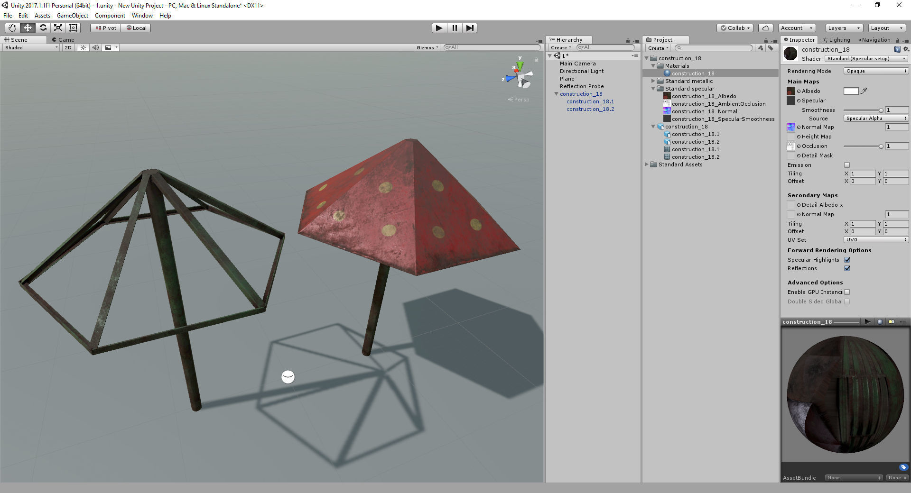Select the Rect transform tool
Image resolution: width=911 pixels, height=493 pixels.
click(x=73, y=28)
